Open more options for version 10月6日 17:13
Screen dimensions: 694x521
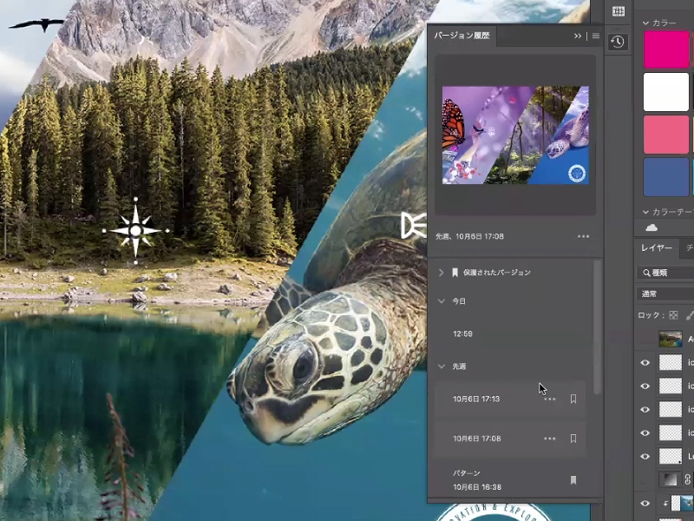point(550,399)
